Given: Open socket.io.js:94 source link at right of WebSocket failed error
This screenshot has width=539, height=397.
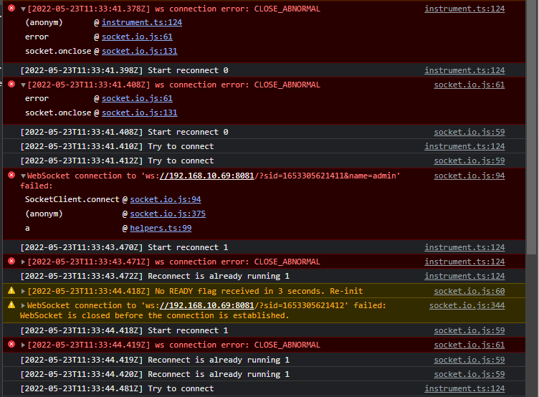Looking at the screenshot, I should coord(469,176).
